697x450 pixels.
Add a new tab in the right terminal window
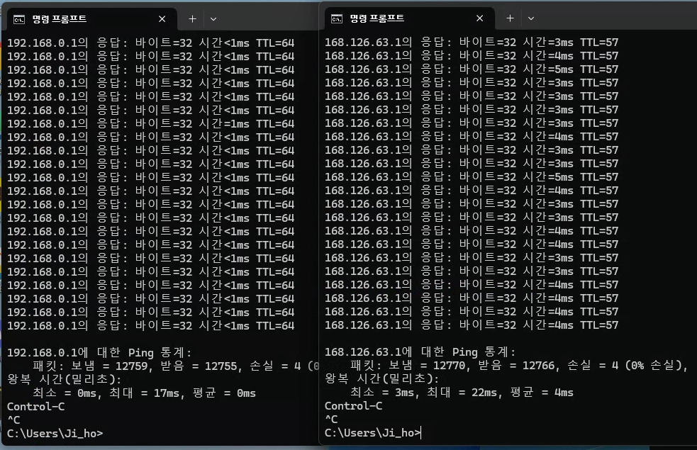click(510, 18)
